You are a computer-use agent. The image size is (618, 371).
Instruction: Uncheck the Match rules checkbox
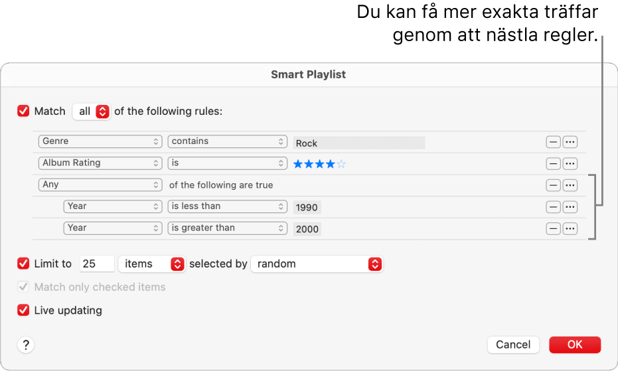tap(24, 111)
